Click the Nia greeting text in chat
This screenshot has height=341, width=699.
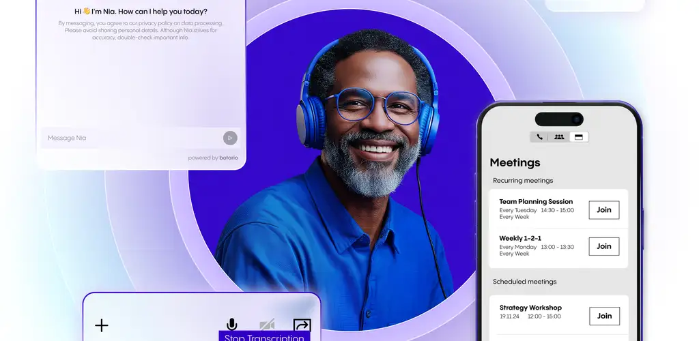tap(141, 12)
